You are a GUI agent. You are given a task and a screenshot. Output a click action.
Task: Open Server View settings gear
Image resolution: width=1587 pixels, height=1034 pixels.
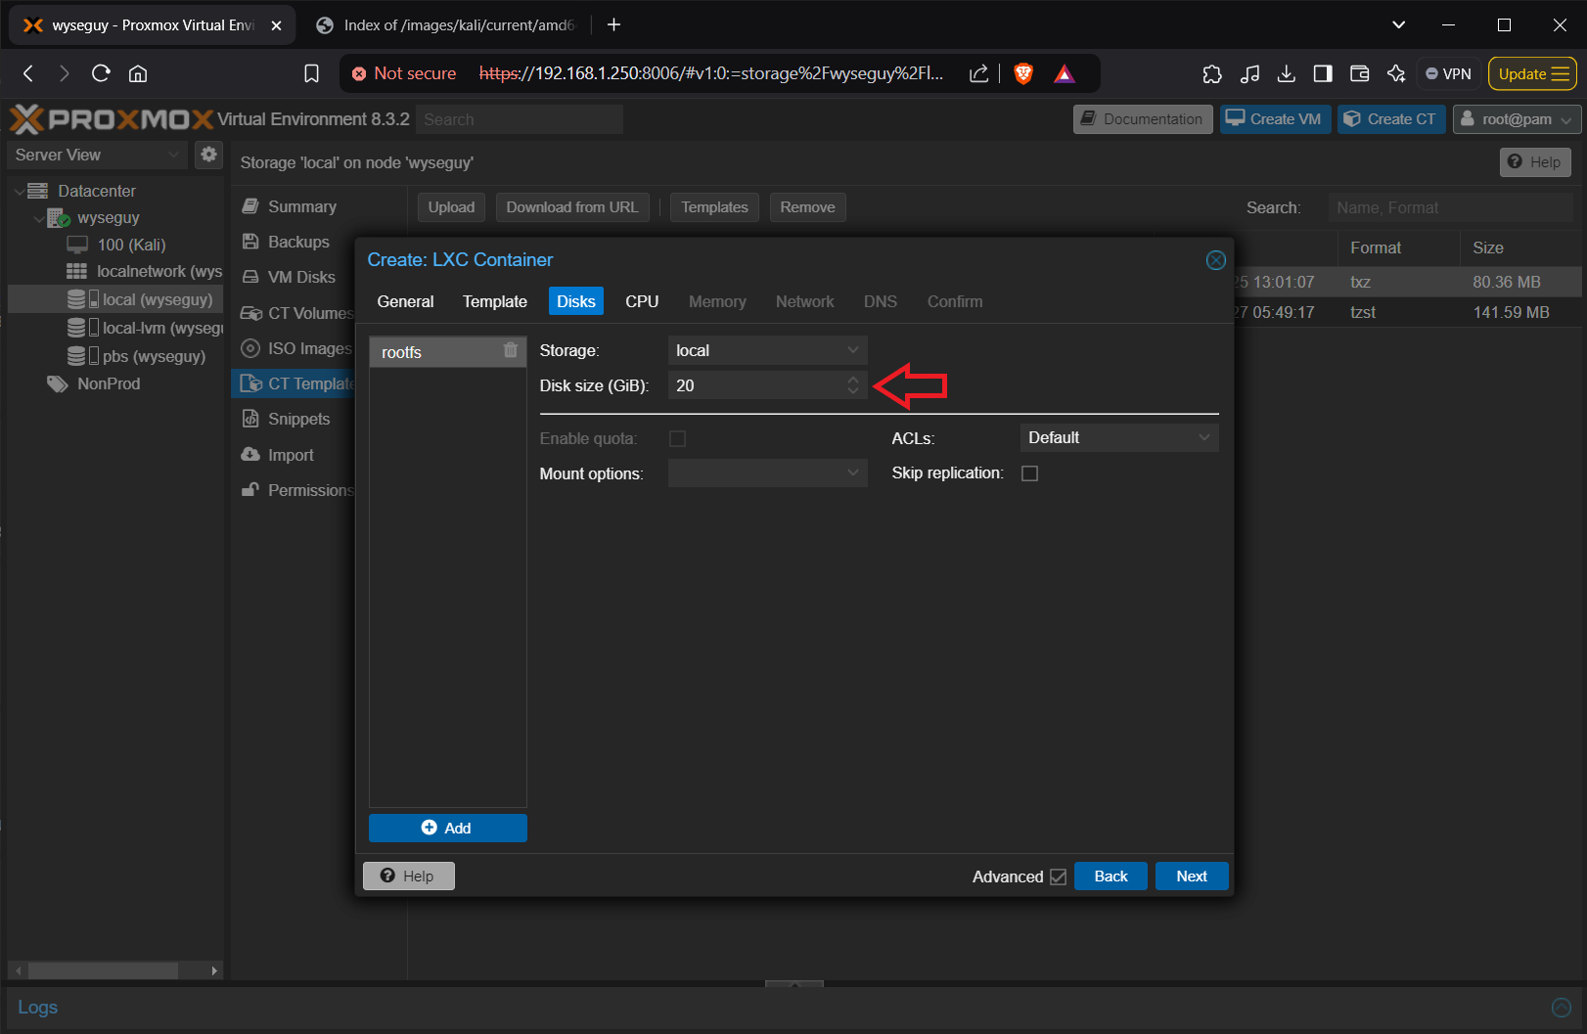click(208, 155)
